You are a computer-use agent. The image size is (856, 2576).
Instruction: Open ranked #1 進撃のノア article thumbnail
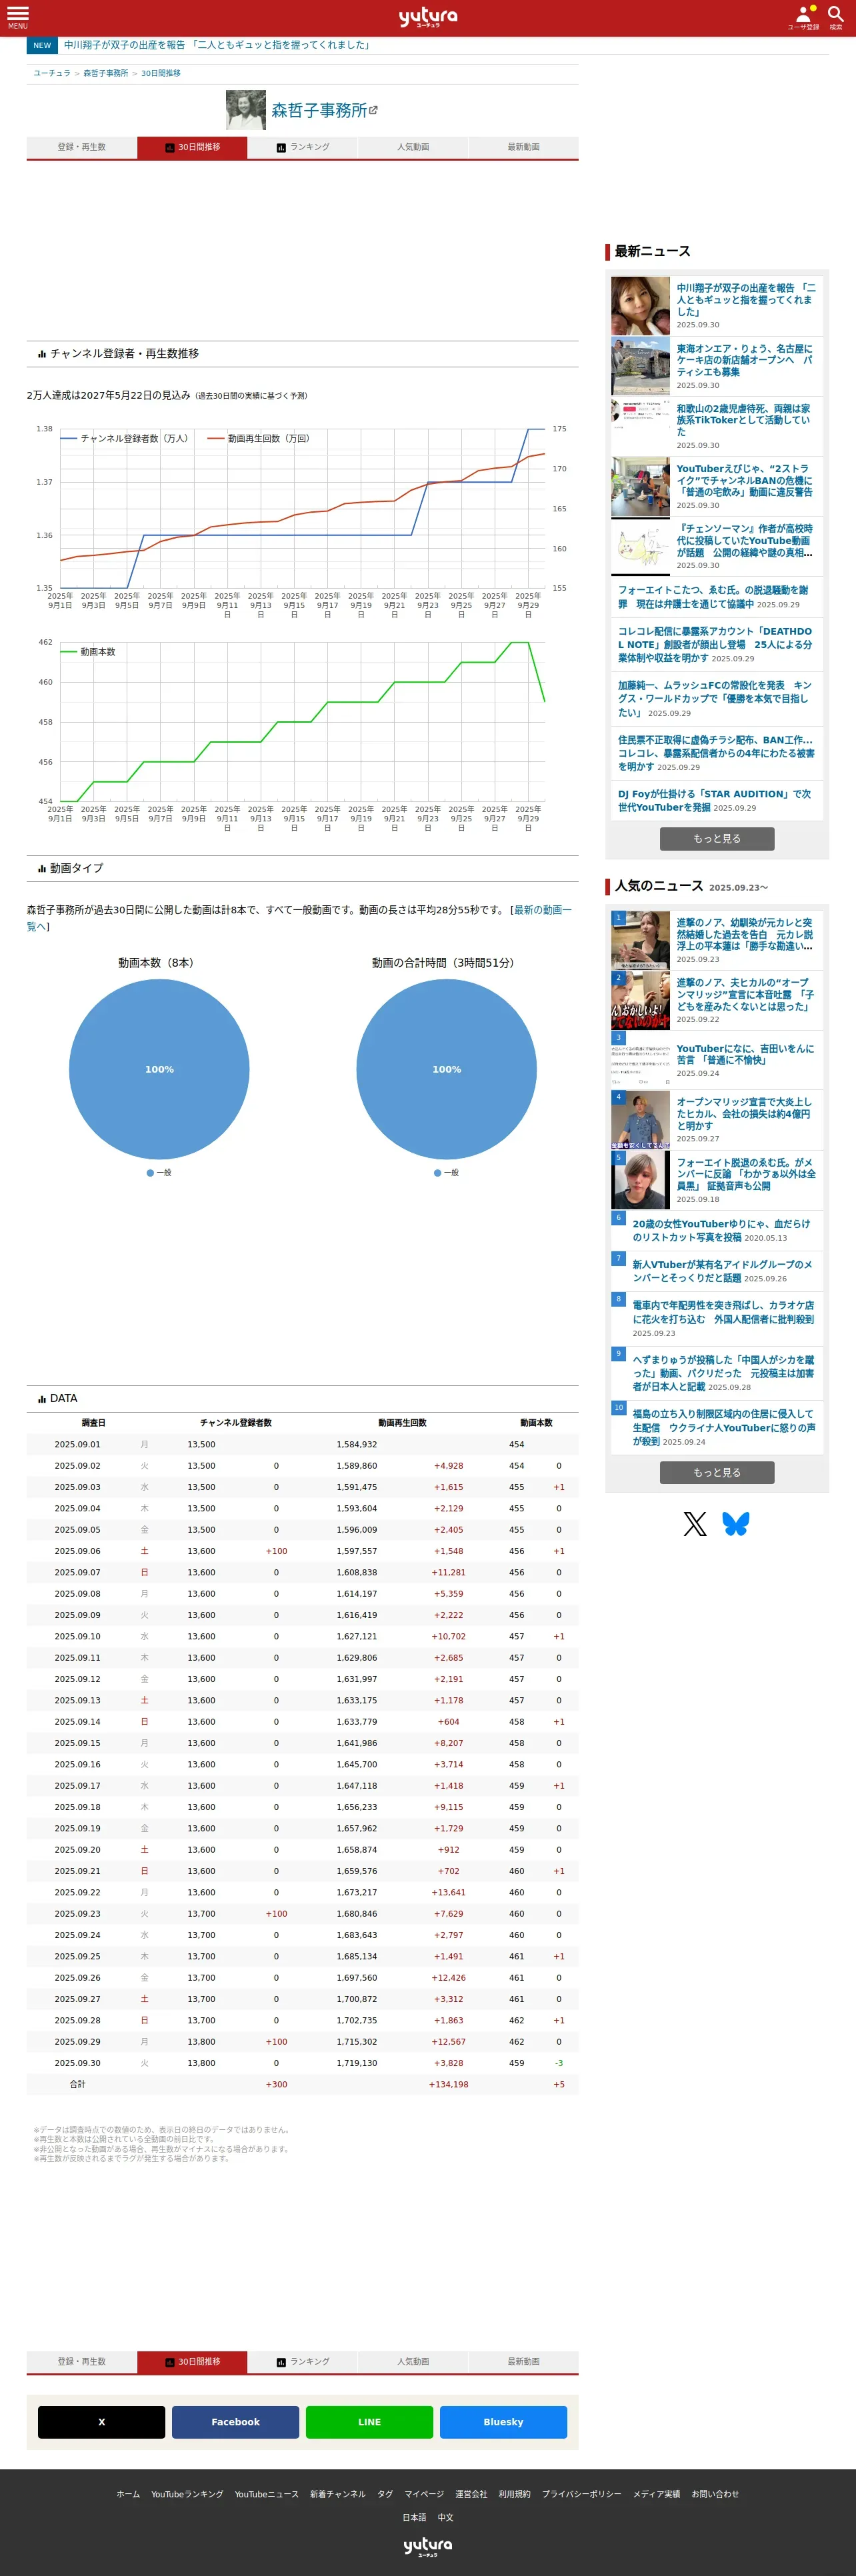click(x=640, y=939)
